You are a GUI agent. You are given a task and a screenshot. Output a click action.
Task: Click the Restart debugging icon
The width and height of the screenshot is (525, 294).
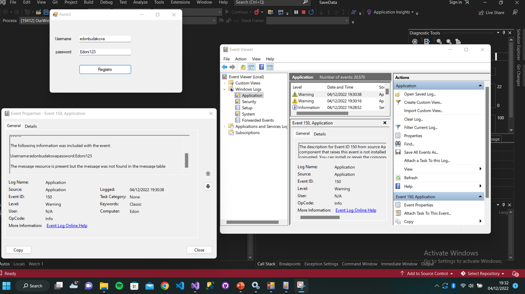pos(311,12)
